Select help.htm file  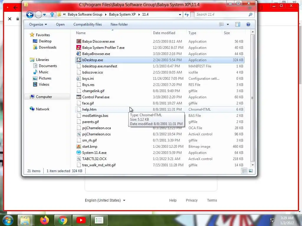(x=160, y=109)
